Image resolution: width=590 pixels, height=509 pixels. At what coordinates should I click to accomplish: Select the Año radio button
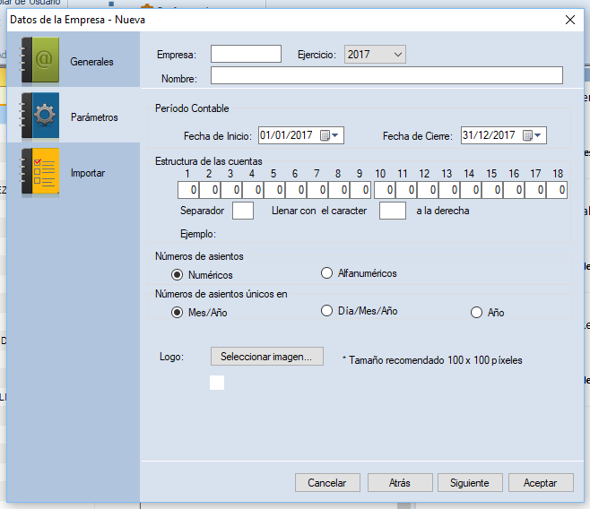pos(476,313)
